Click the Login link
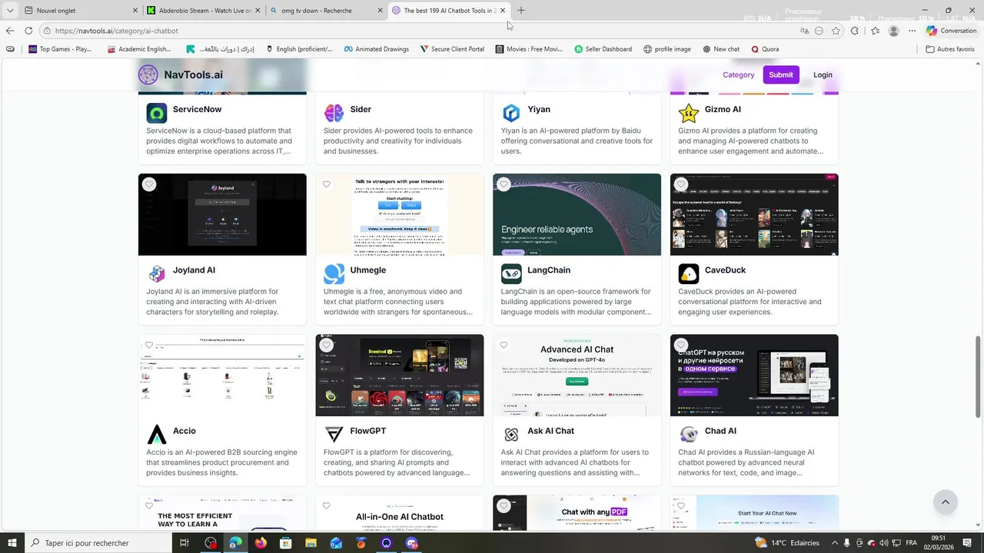Screen dimensions: 984x553 click(823, 75)
